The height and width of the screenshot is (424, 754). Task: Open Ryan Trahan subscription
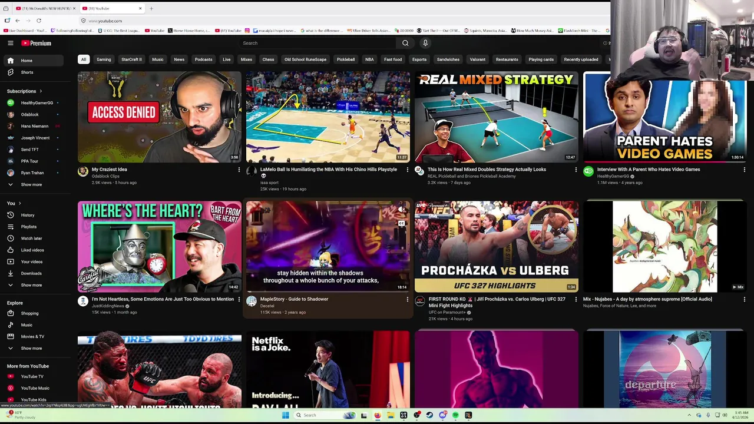(x=34, y=173)
